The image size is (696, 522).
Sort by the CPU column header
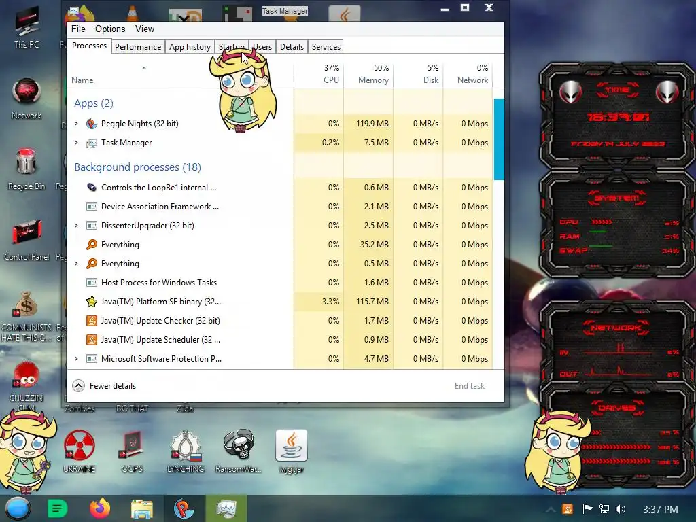coord(319,74)
